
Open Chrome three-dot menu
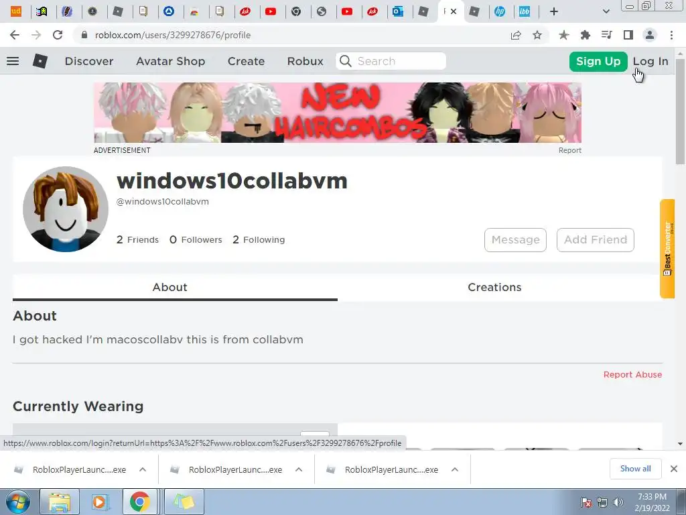click(671, 35)
